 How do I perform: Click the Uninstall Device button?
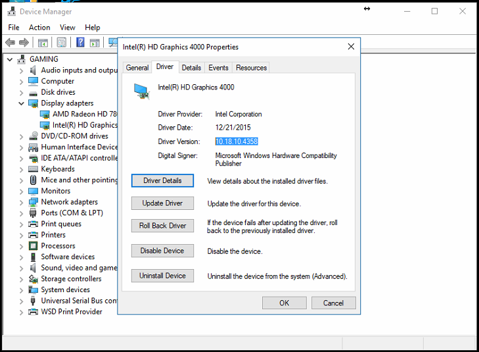pyautogui.click(x=162, y=276)
